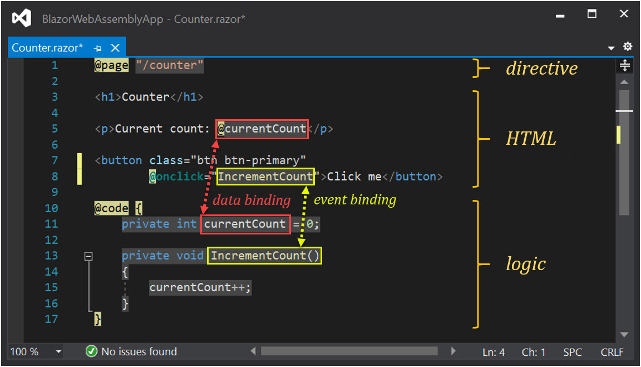Click the CRLF line-ending indicator

point(612,351)
